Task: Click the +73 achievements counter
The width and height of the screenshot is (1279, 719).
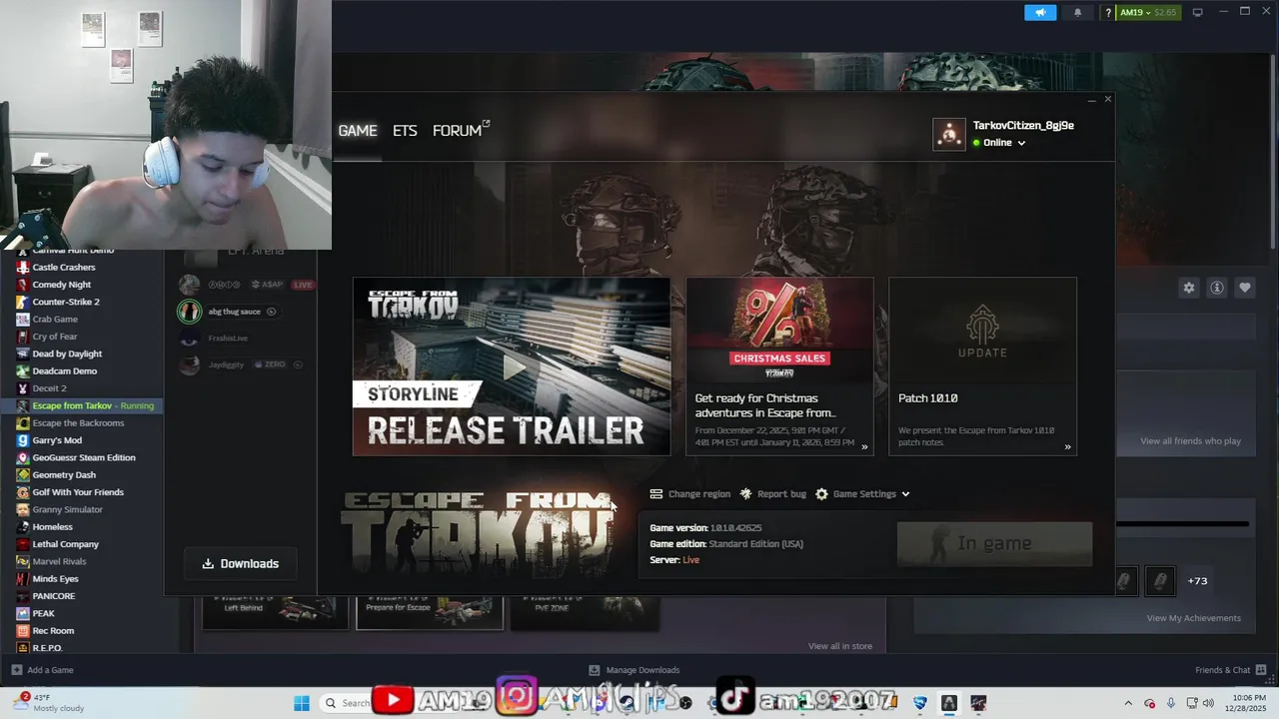Action: (1197, 581)
